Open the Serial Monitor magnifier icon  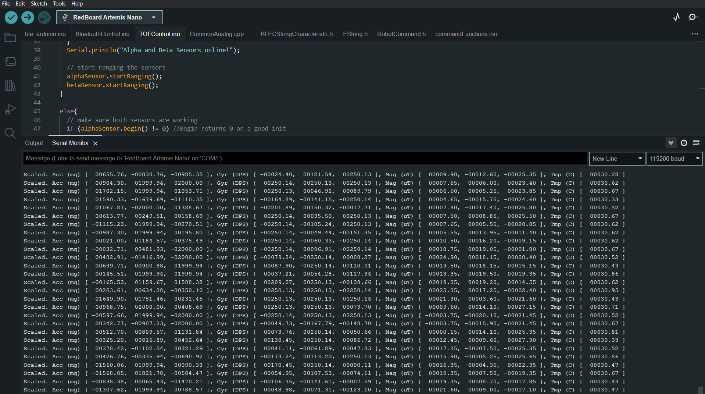point(693,17)
